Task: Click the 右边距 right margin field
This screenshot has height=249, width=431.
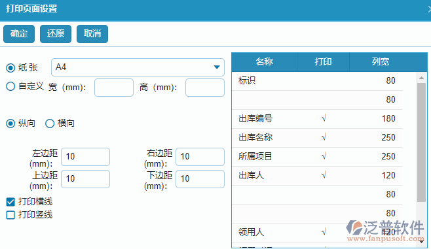Action: (200, 157)
